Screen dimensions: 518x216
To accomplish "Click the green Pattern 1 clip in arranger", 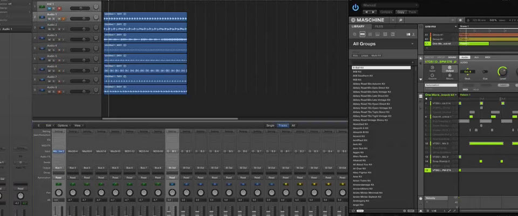I will click(474, 43).
